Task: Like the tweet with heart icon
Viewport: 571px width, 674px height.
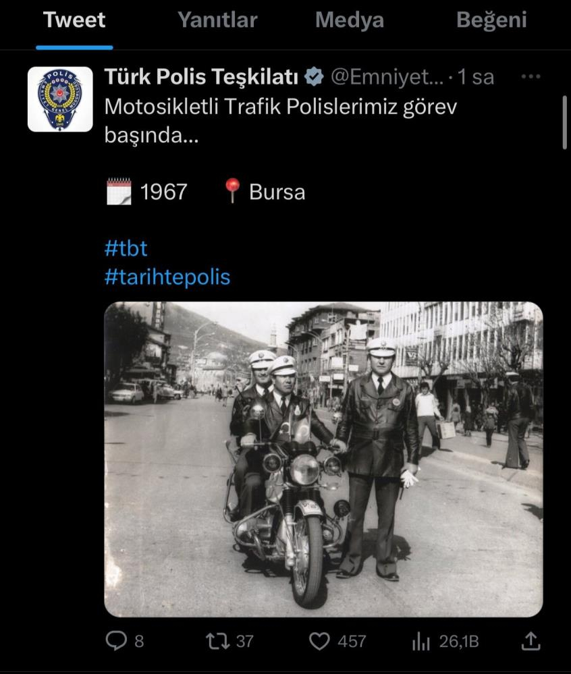Action: (x=319, y=642)
